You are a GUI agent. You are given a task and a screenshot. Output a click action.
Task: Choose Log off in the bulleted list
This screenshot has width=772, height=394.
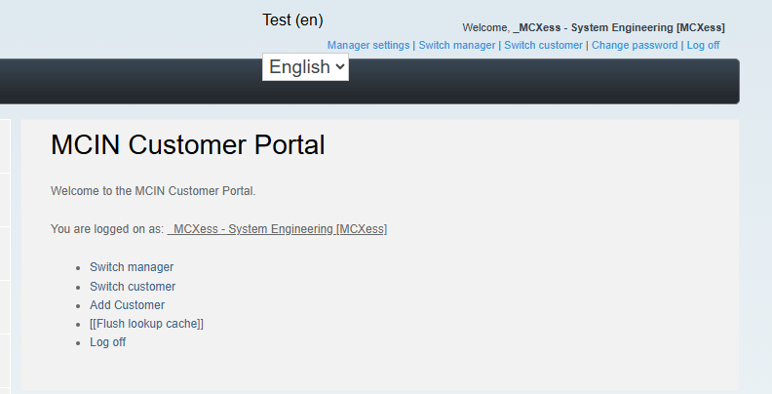tap(107, 342)
